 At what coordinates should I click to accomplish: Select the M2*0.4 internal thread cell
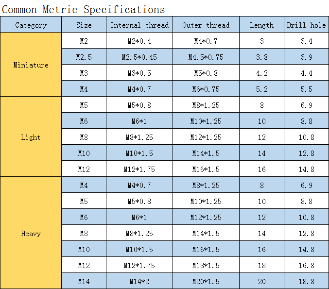tap(139, 40)
